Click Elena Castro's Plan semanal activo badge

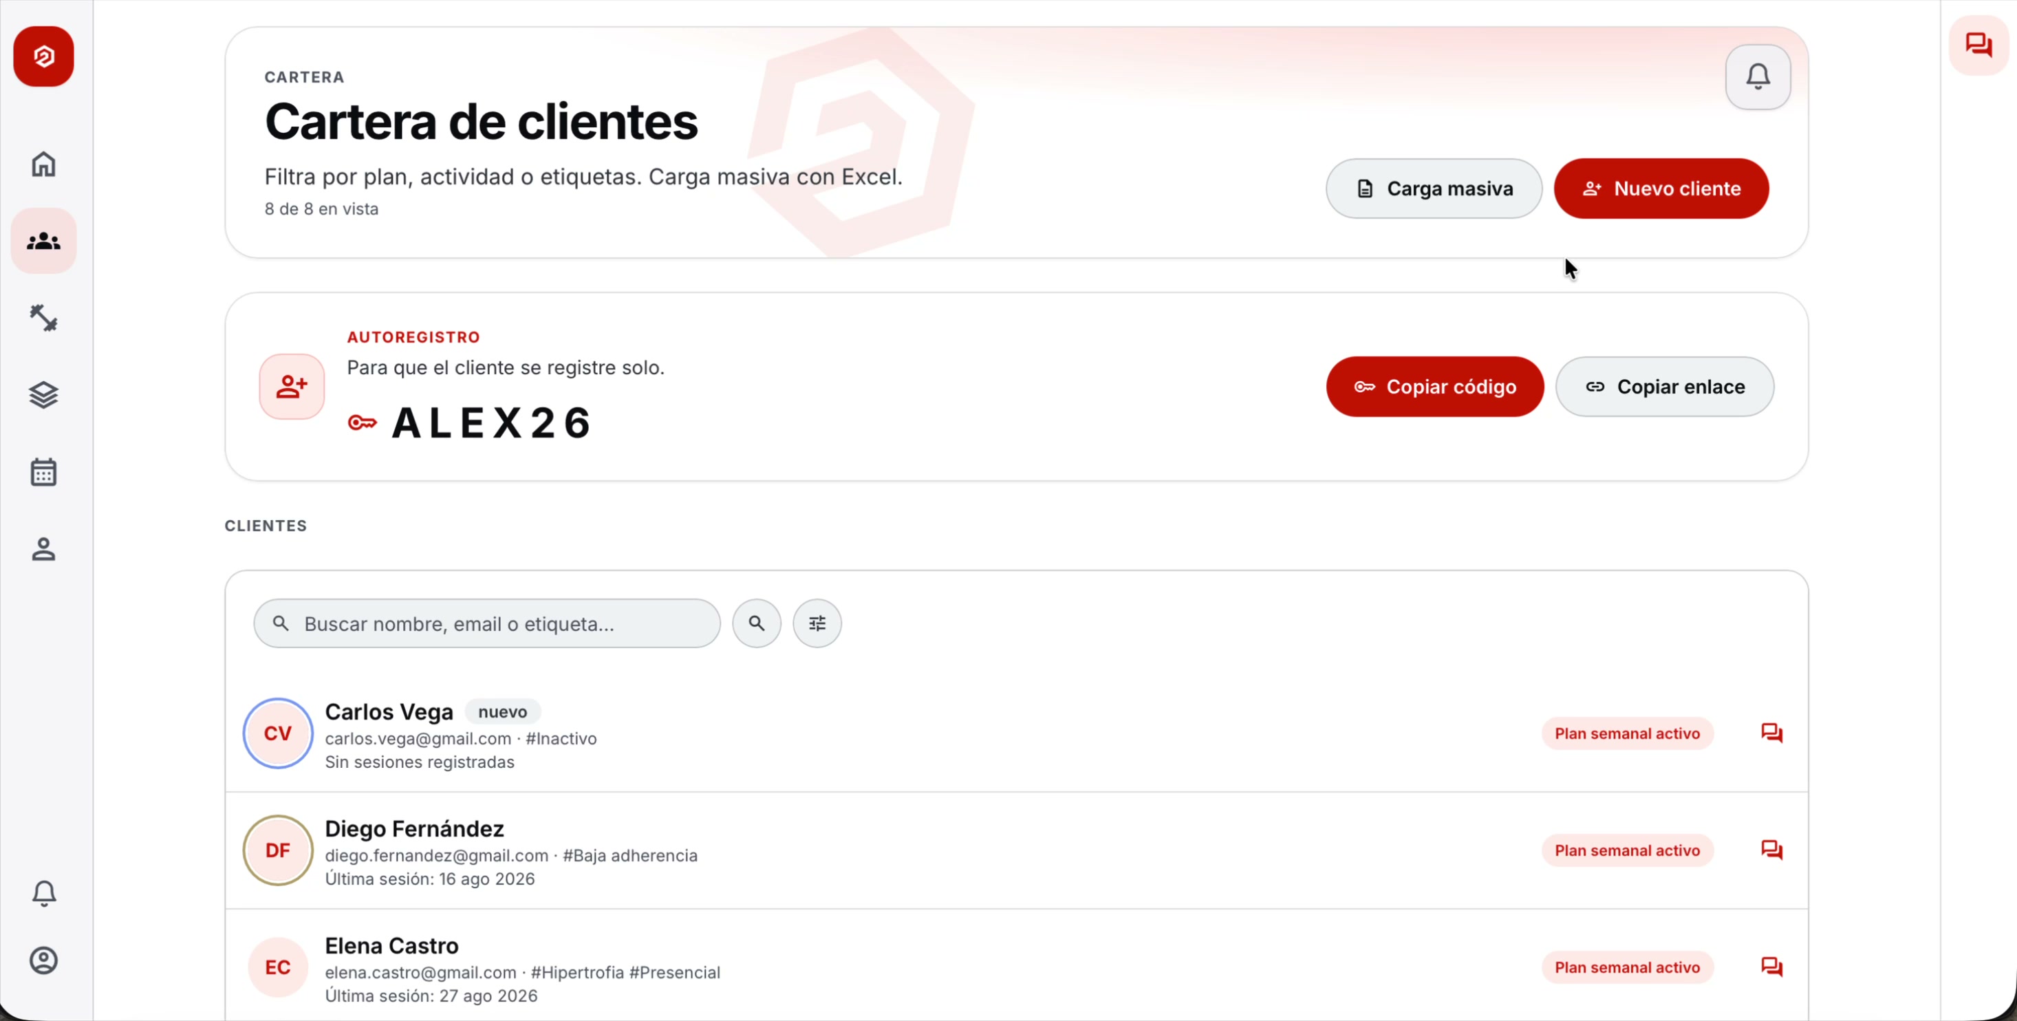1627,967
